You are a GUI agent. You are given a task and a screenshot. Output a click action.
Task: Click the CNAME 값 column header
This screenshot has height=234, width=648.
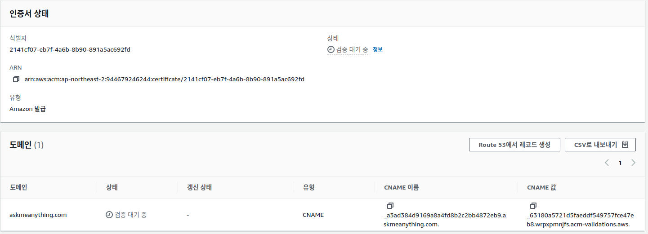[x=541, y=187]
